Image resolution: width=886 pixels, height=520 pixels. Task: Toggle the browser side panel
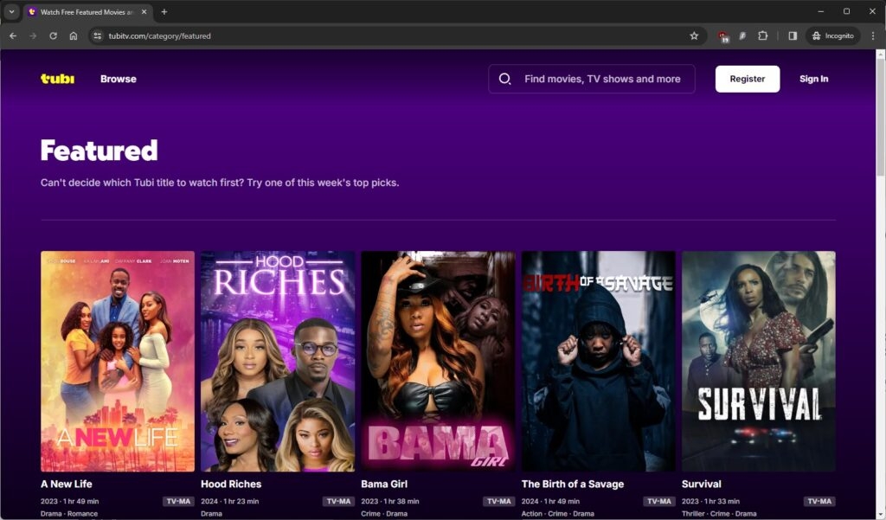[x=793, y=35]
